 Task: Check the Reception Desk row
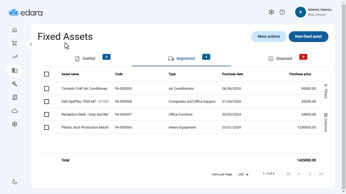coord(46,115)
